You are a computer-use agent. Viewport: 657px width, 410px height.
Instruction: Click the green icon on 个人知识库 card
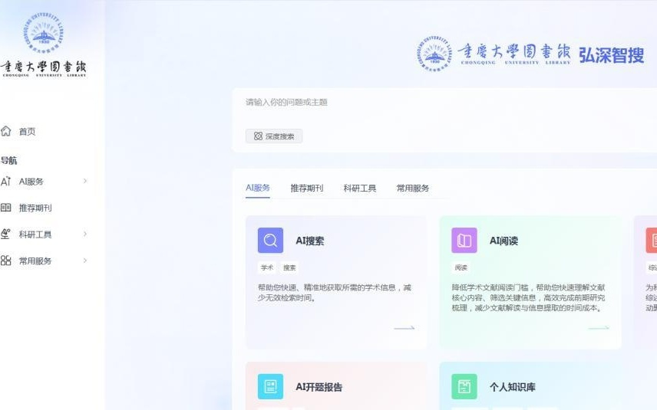pos(464,386)
